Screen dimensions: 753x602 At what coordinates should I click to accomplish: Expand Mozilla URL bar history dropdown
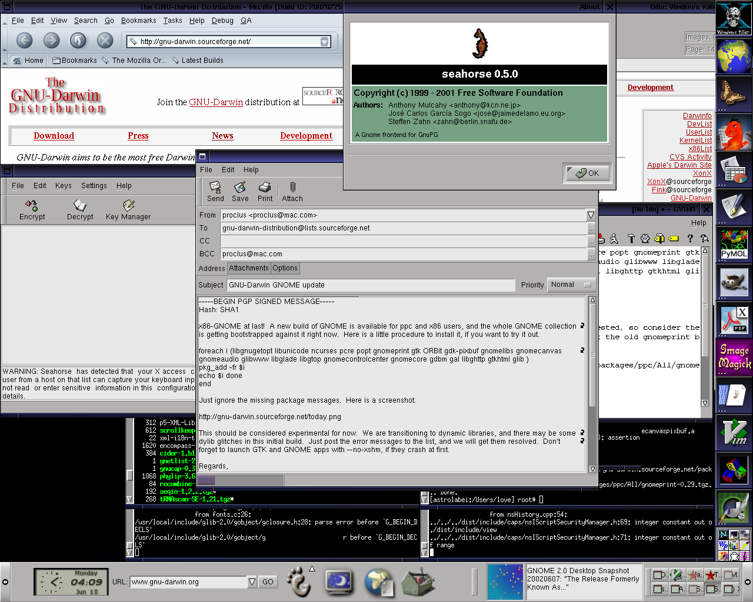coord(324,42)
